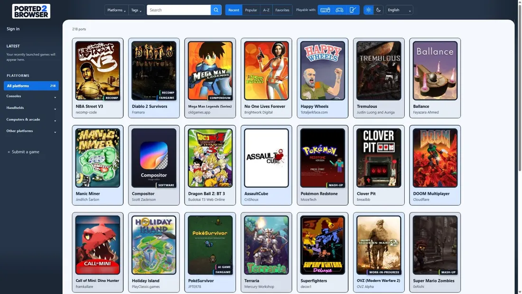The image size is (522, 294).
Task: Expand the Consoles section
Action: 31,96
